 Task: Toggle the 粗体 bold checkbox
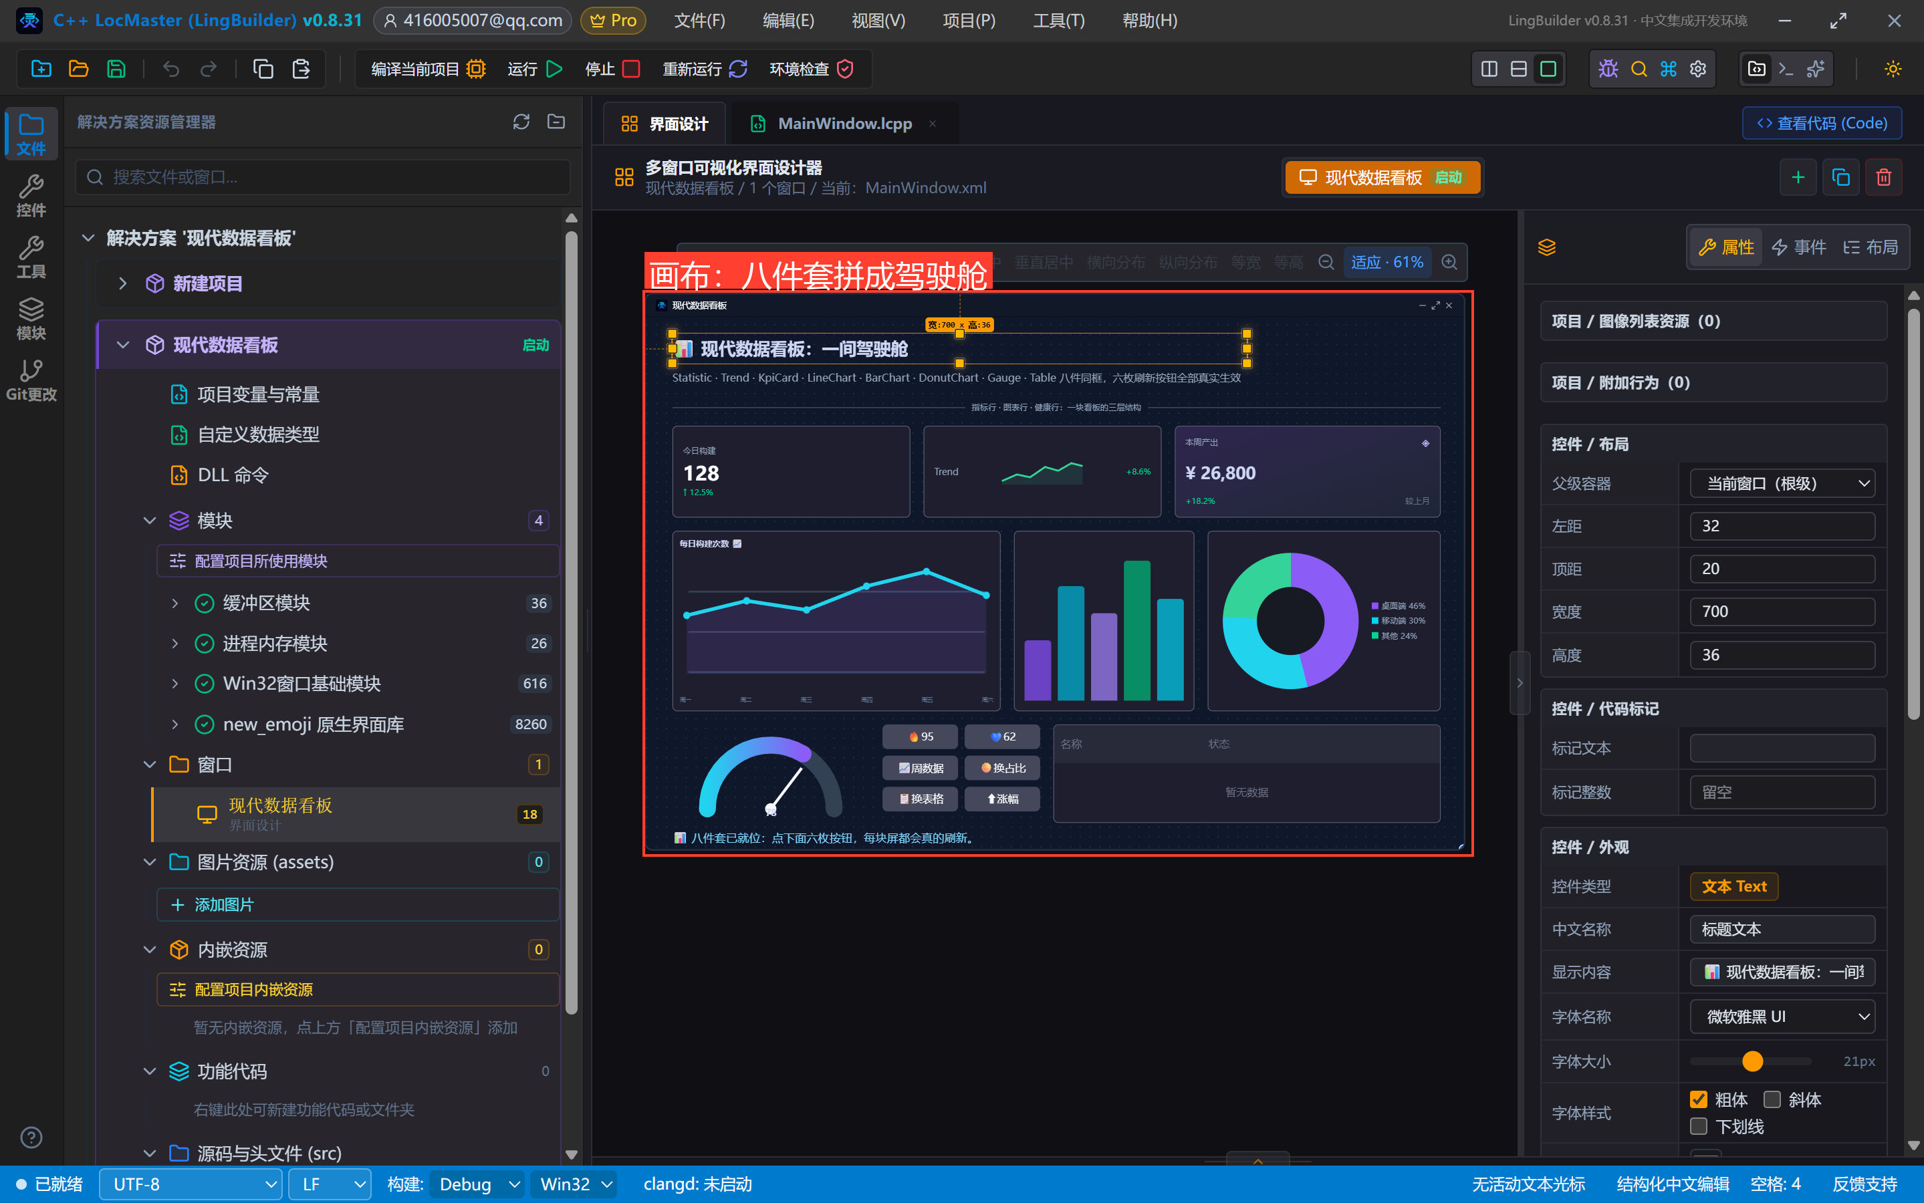coord(1698,1099)
